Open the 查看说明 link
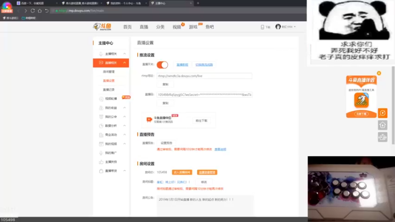This screenshot has width=395, height=222. tap(220, 149)
